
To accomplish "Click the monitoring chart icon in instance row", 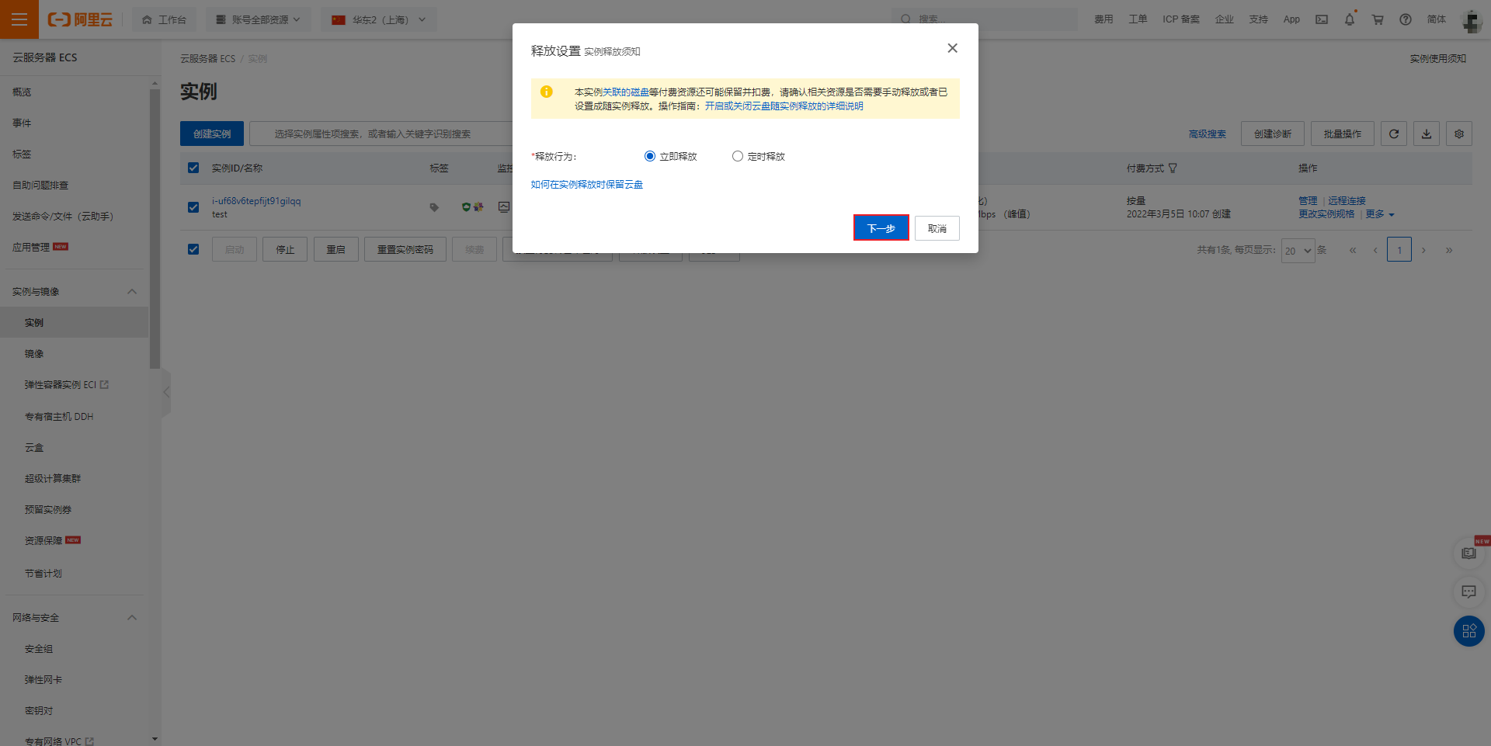I will (504, 207).
